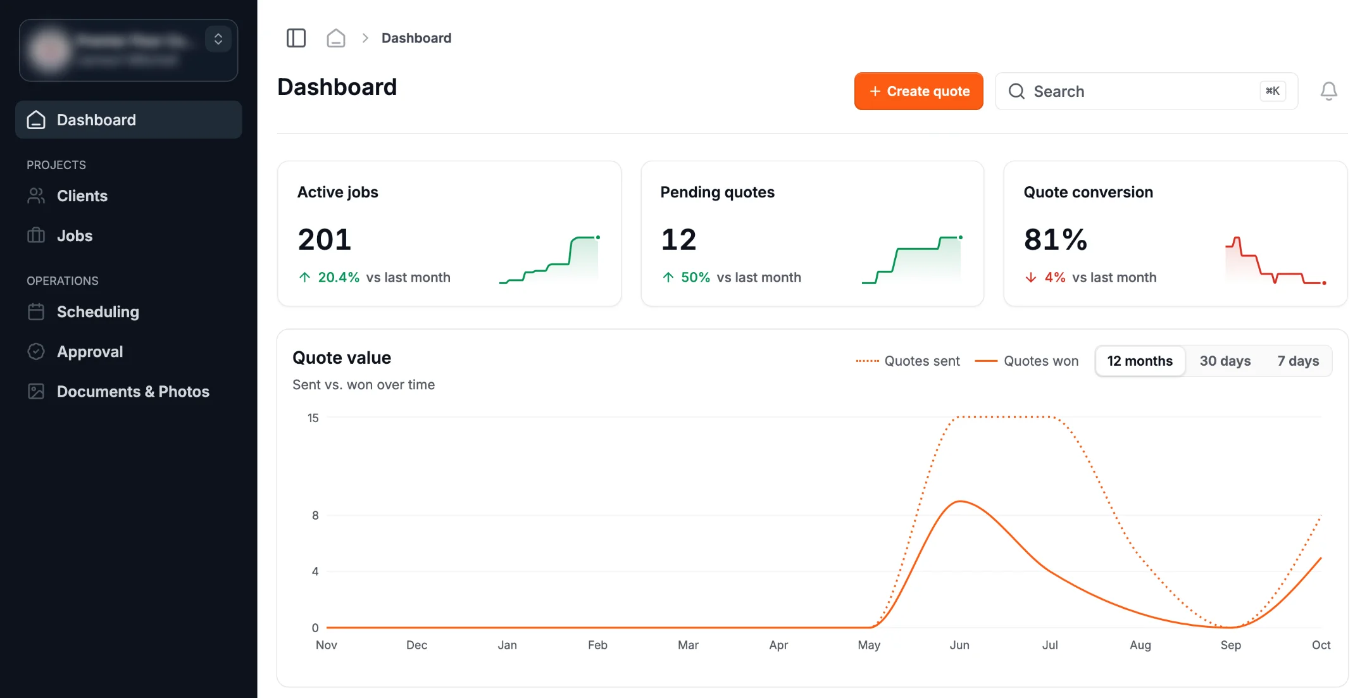Image resolution: width=1367 pixels, height=698 pixels.
Task: Click the Sep label on chart axis
Action: tap(1230, 645)
